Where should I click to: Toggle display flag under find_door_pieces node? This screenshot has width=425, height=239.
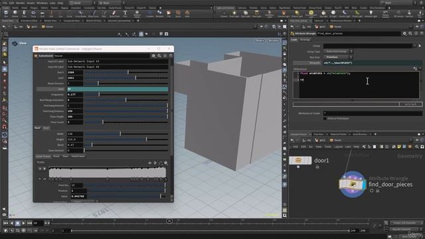click(x=372, y=191)
